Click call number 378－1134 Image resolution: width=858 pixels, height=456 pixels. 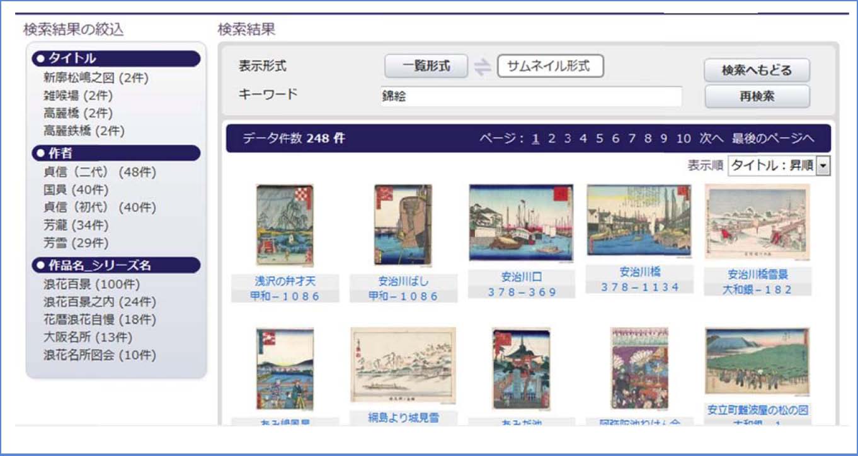tap(639, 287)
